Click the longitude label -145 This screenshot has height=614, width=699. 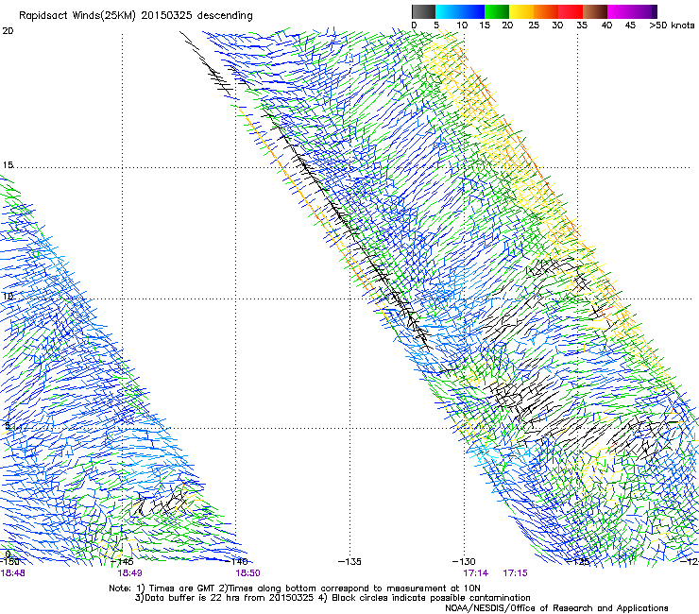pos(122,561)
